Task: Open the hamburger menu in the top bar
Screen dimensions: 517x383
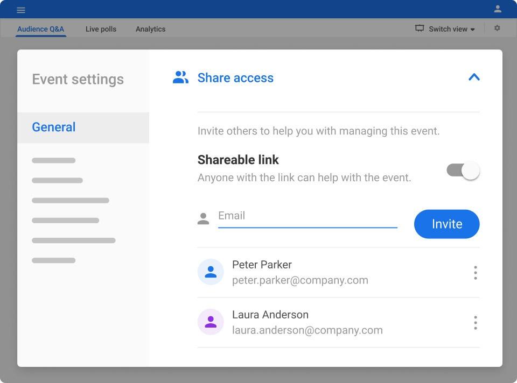Action: click(x=21, y=10)
